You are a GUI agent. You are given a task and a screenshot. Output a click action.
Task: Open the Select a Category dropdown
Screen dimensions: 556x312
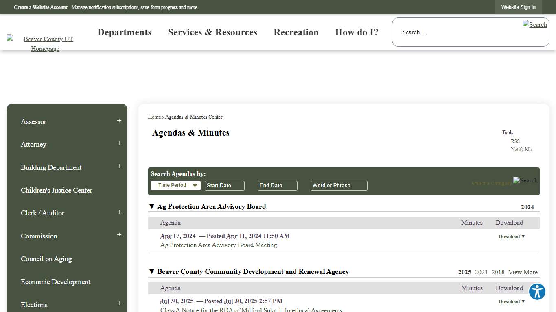492,183
